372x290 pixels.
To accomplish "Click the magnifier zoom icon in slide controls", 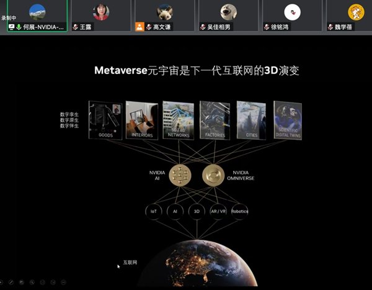I will [32, 282].
